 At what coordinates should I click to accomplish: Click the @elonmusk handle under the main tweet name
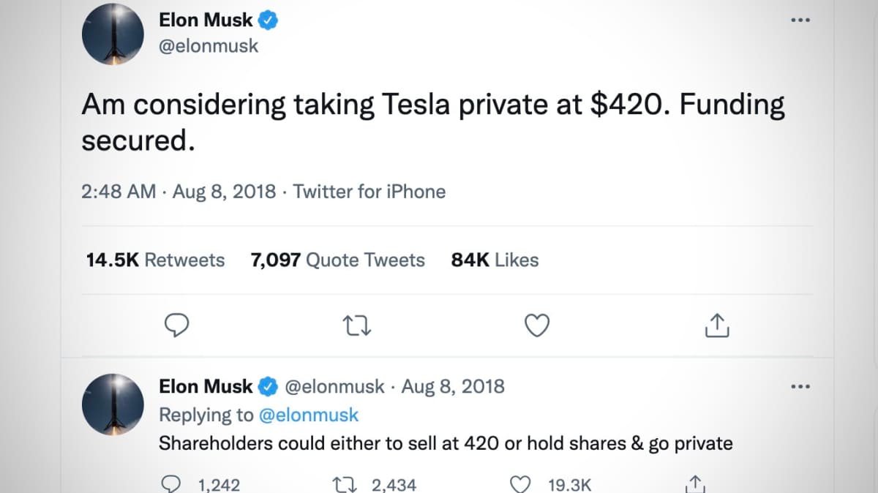209,45
